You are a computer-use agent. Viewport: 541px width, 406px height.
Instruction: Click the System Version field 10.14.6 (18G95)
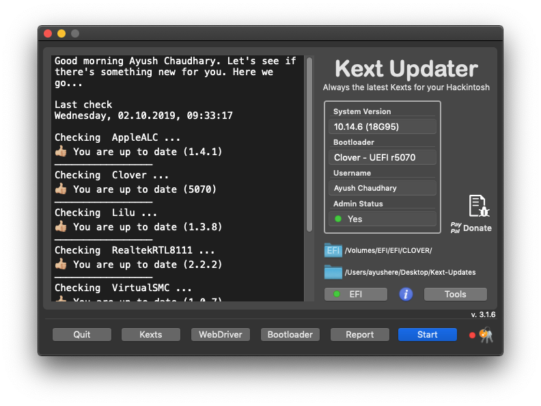pos(383,126)
